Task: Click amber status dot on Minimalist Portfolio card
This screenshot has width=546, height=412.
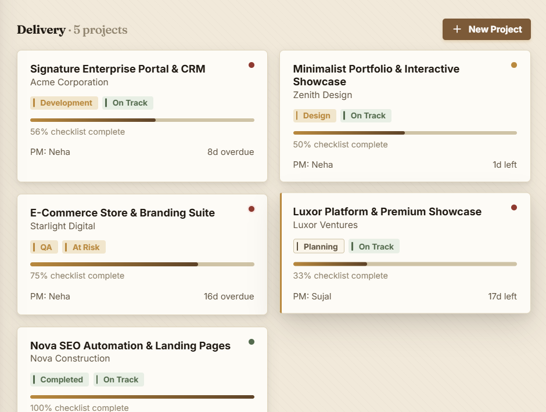Action: pyautogui.click(x=514, y=65)
